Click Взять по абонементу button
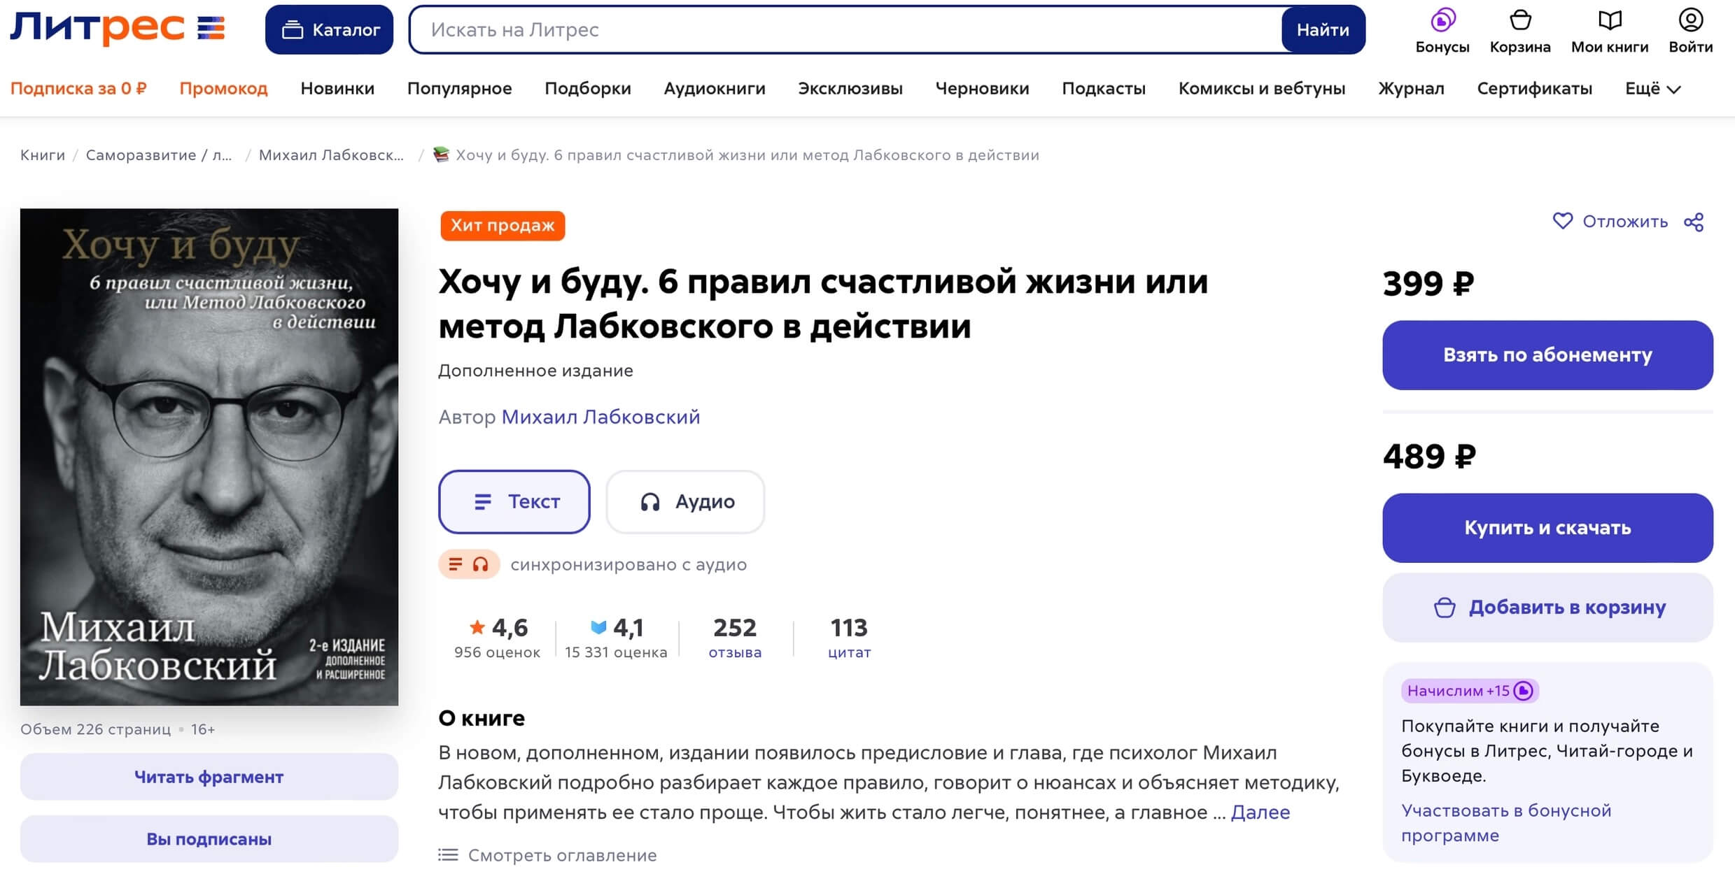 1547,355
